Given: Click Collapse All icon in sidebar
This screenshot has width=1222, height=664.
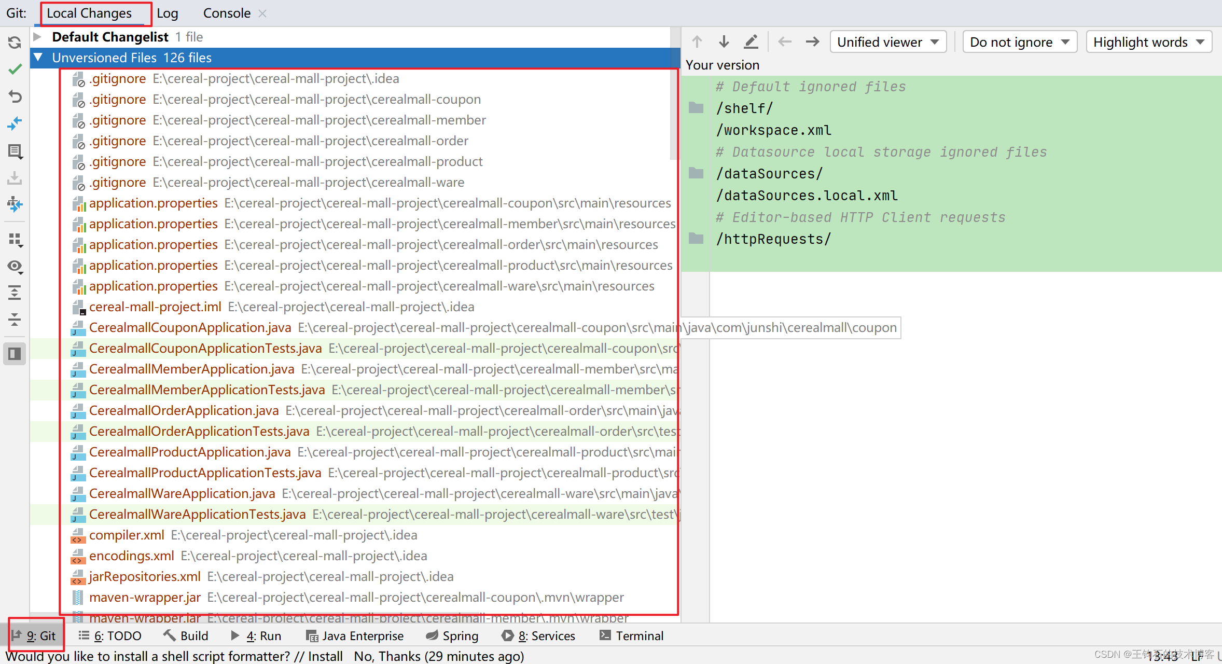Looking at the screenshot, I should point(15,320).
